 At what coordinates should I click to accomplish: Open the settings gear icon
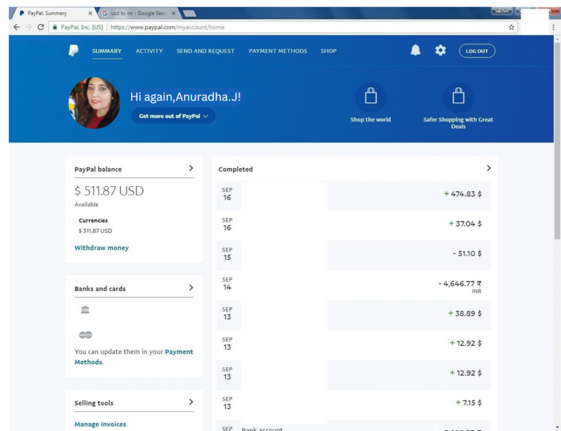440,50
